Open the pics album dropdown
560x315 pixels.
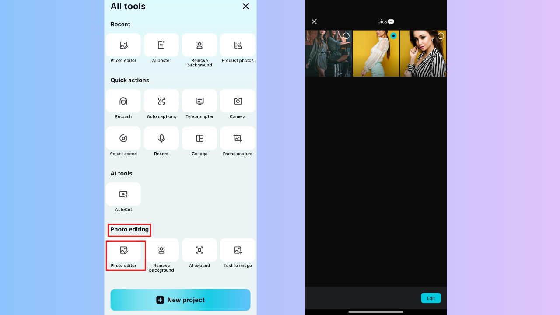(385, 21)
